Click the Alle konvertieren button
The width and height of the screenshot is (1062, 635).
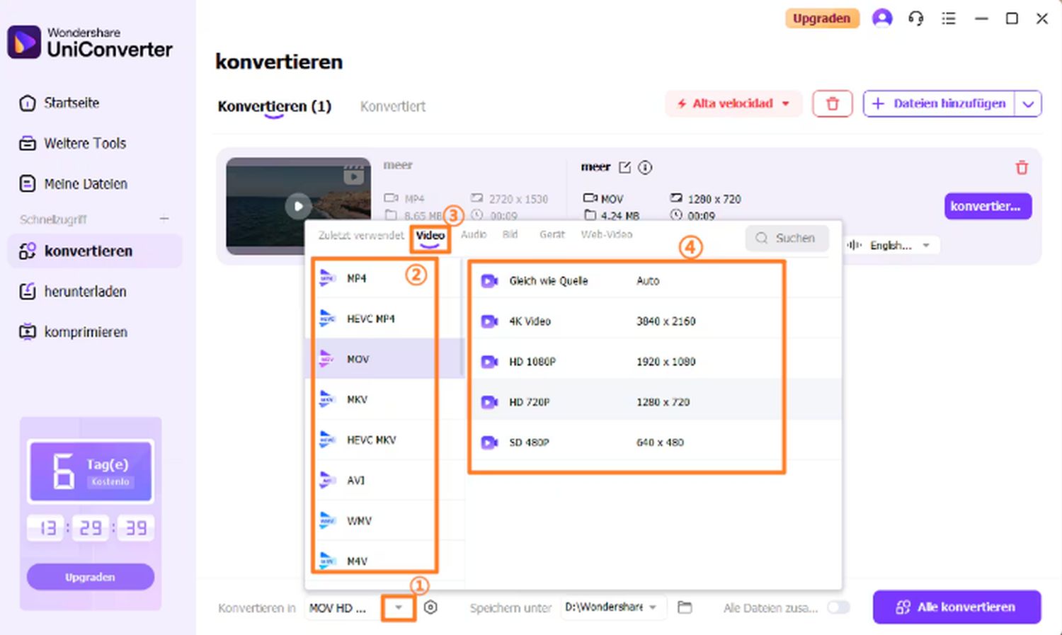click(957, 607)
